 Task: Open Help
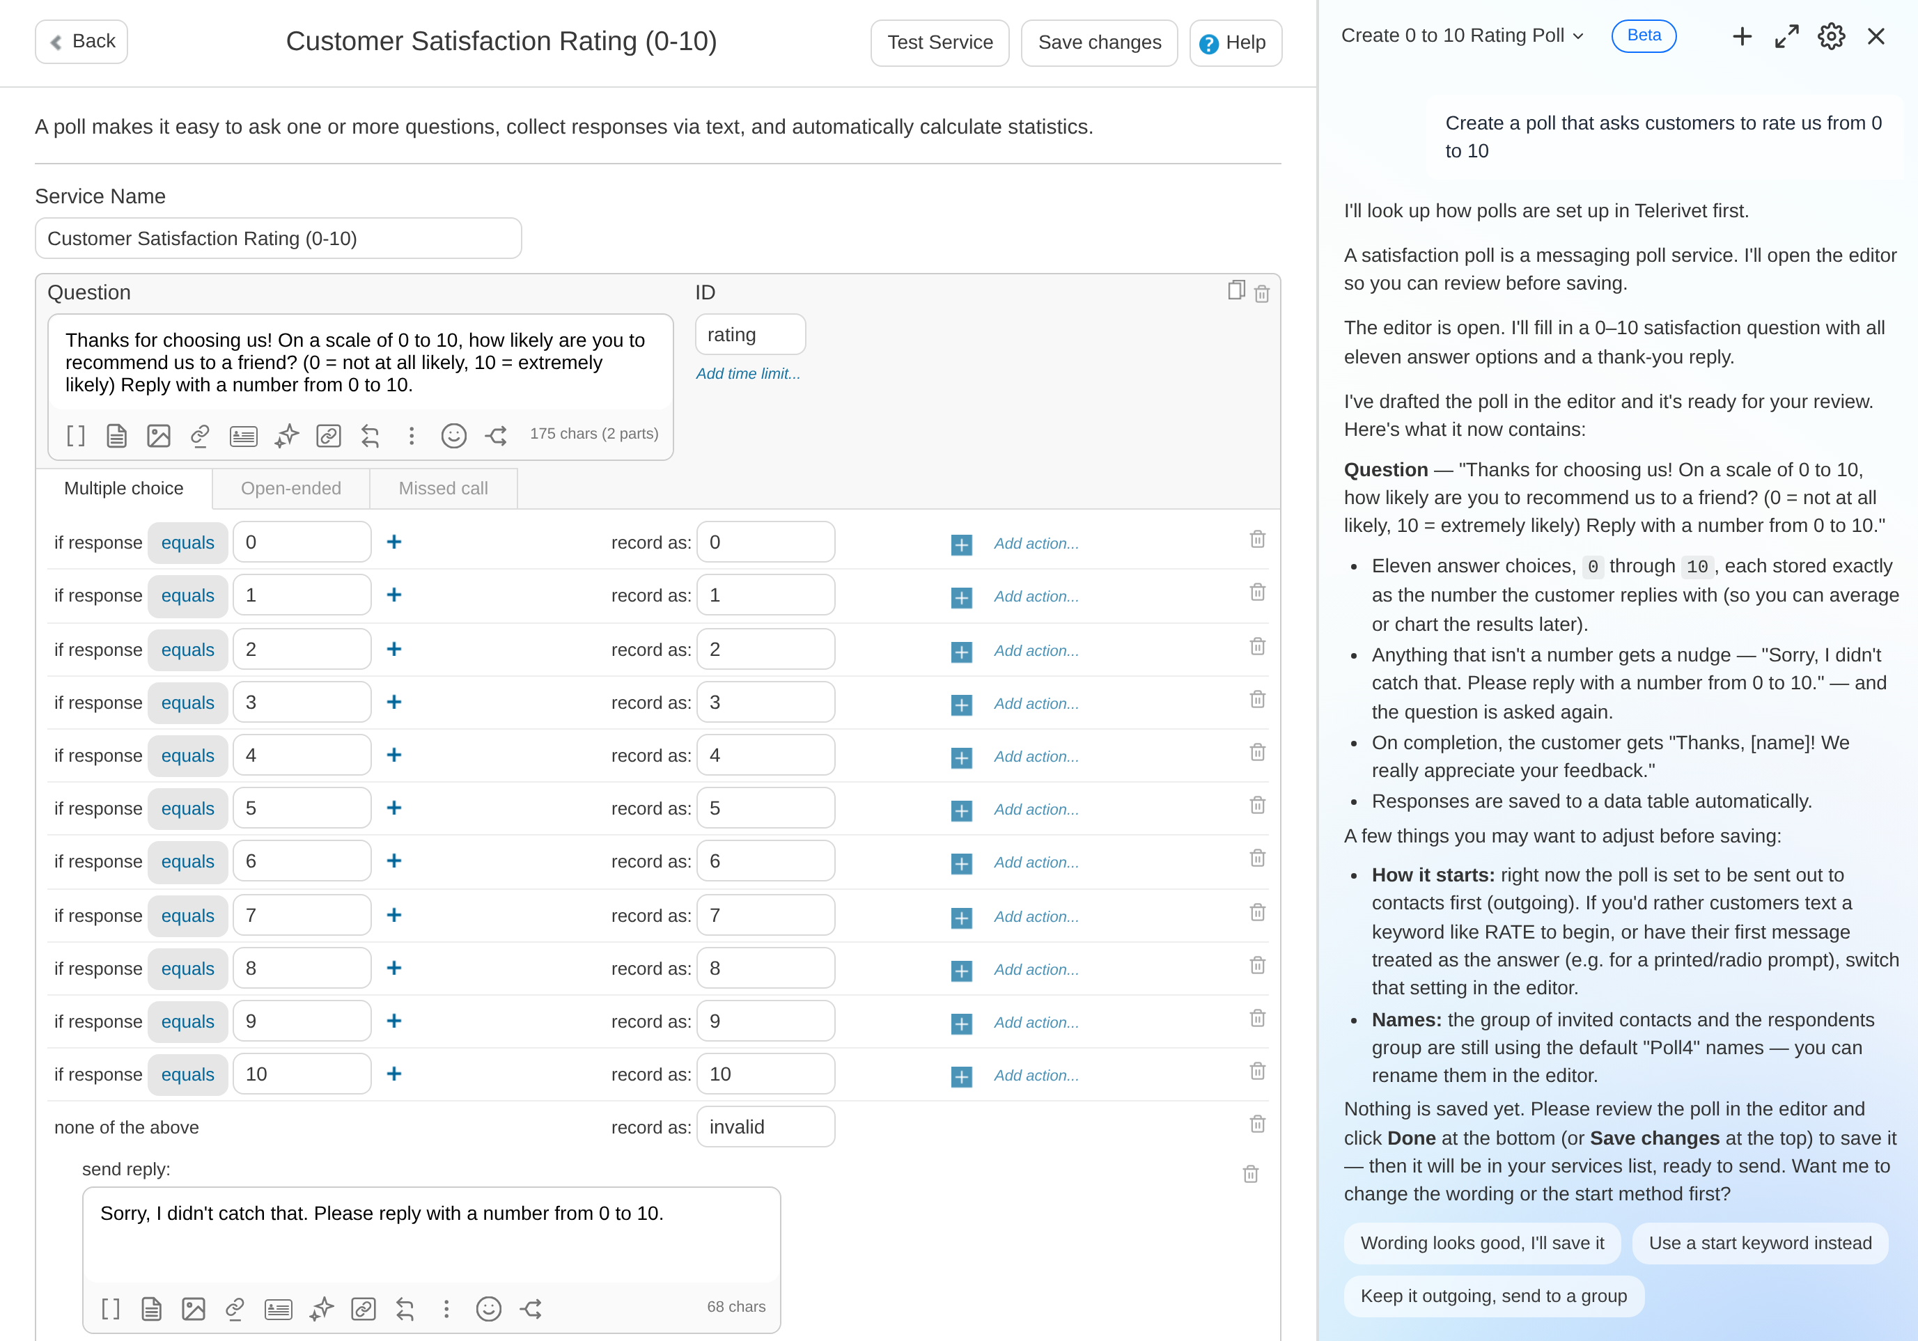(1235, 42)
